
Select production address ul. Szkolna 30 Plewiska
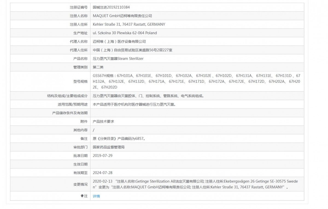pyautogui.click(x=125, y=33)
